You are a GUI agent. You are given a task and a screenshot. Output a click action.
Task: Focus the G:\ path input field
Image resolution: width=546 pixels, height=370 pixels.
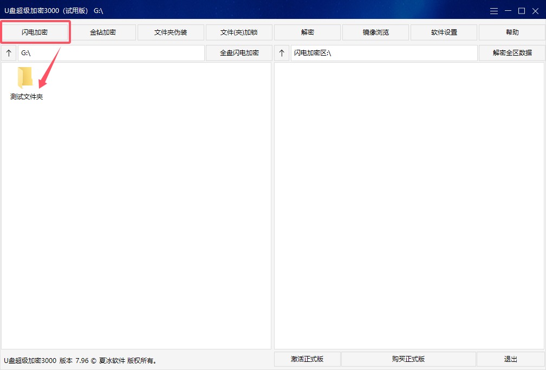point(111,53)
